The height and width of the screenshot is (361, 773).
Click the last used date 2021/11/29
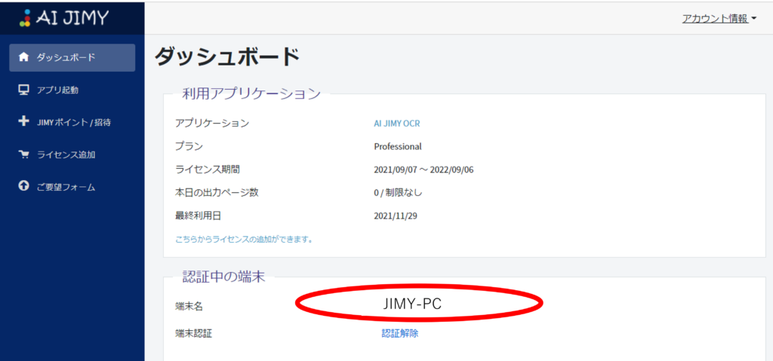coord(396,216)
